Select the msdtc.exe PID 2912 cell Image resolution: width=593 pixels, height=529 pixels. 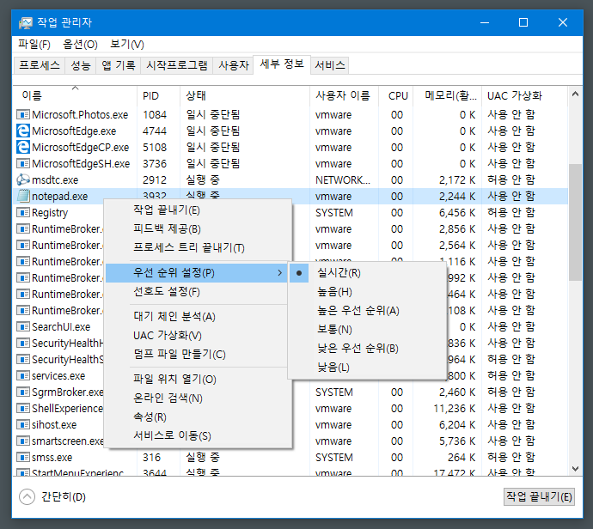click(155, 179)
